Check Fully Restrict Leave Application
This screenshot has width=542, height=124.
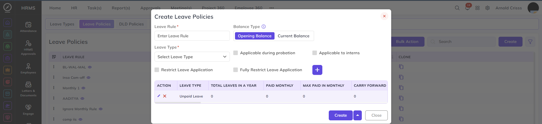coord(236,70)
